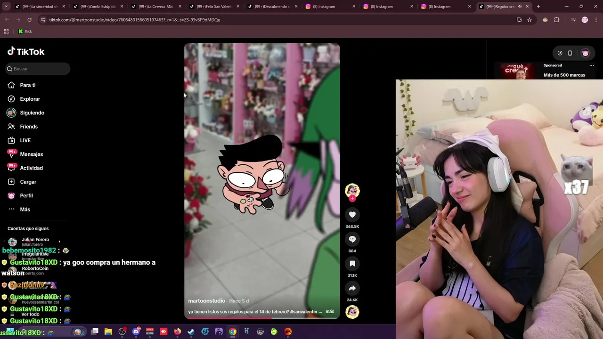Open the Chrome extensions puzzle icon
The height and width of the screenshot is (339, 603).
click(x=557, y=20)
